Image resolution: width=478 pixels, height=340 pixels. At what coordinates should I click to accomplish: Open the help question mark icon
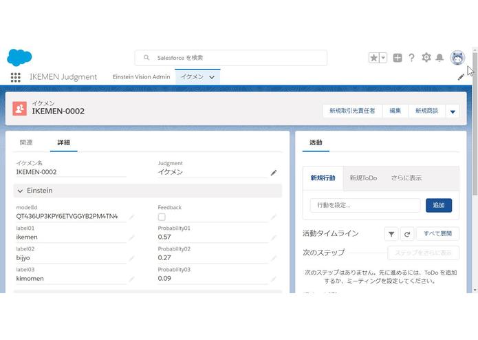coord(411,58)
